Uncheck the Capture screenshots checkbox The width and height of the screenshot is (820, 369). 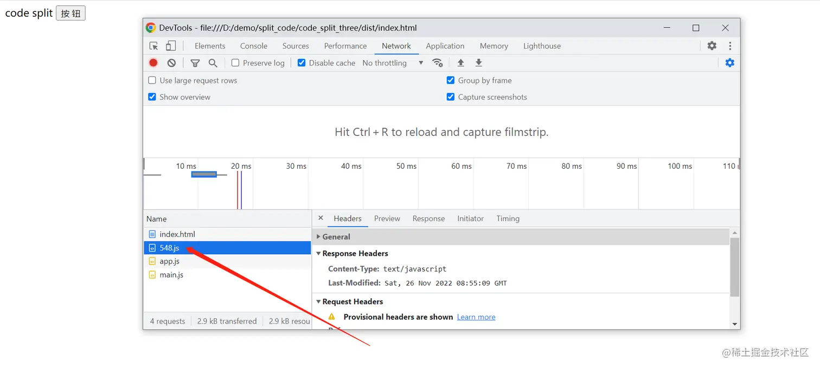pos(451,97)
